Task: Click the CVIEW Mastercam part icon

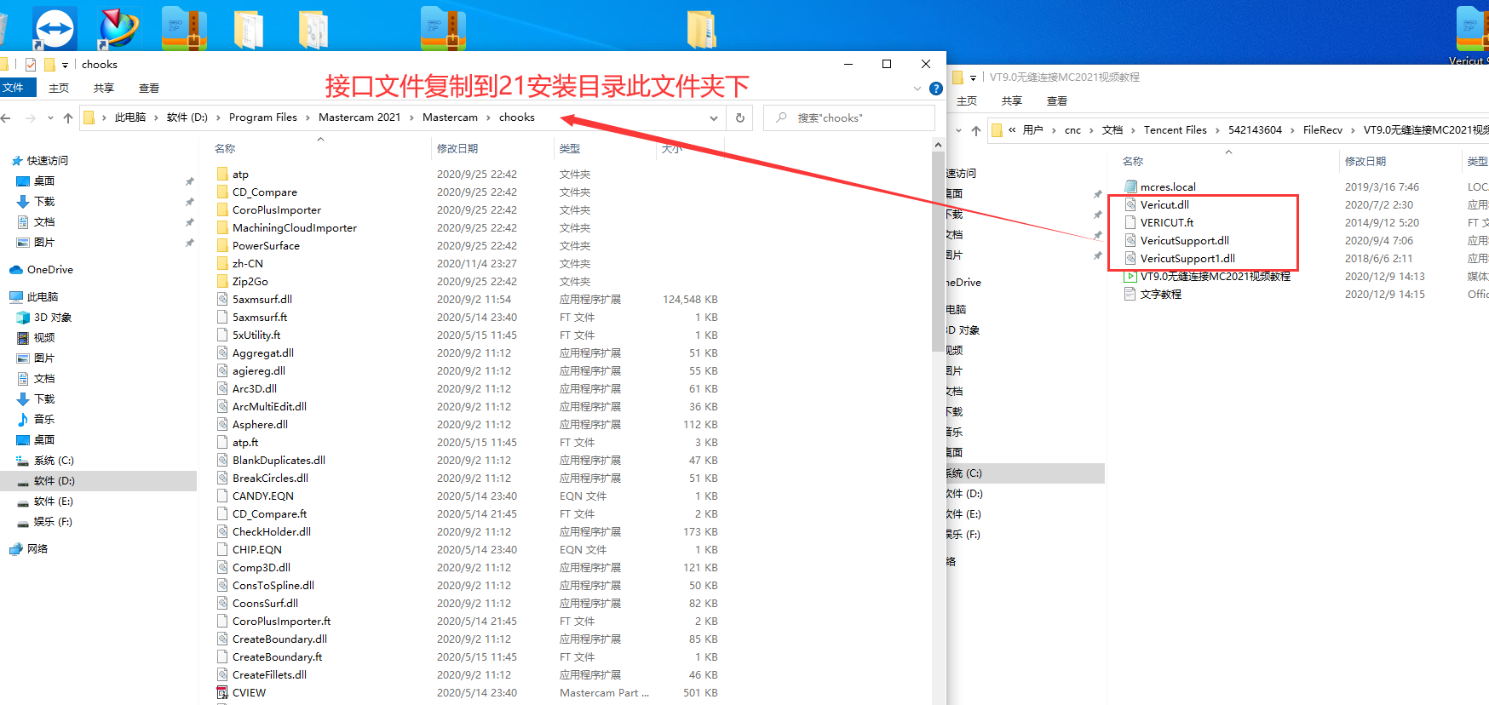Action: pos(223,692)
